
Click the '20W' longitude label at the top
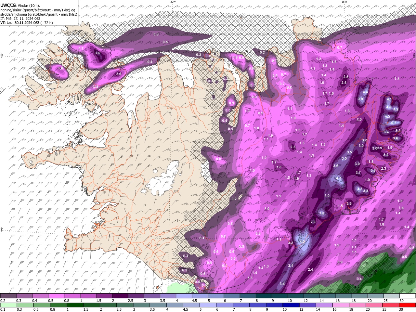coord(173,2)
